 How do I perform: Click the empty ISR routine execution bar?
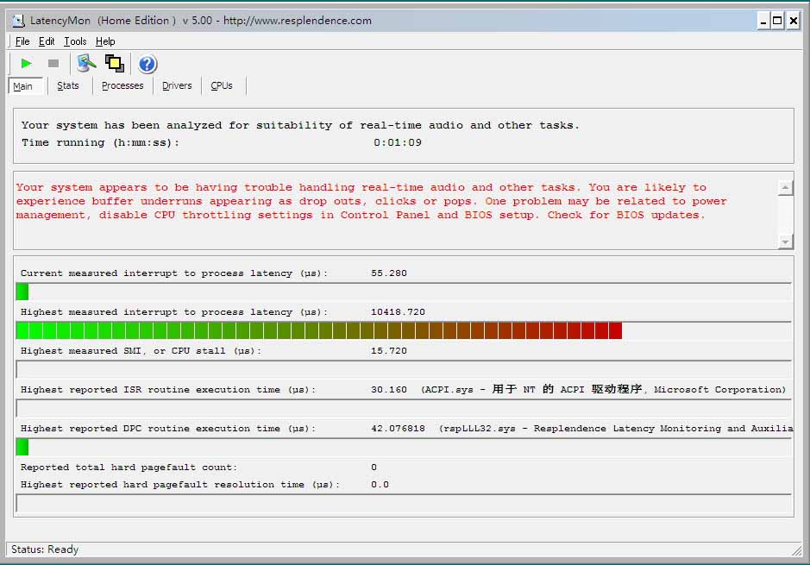(x=404, y=409)
